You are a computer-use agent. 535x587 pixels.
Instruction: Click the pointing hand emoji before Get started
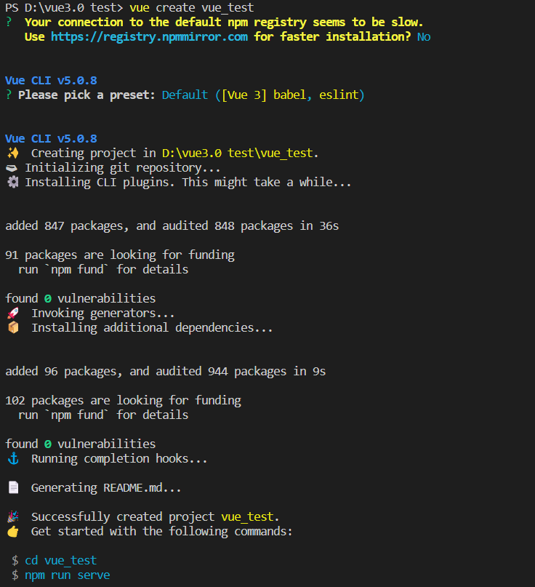click(x=12, y=531)
